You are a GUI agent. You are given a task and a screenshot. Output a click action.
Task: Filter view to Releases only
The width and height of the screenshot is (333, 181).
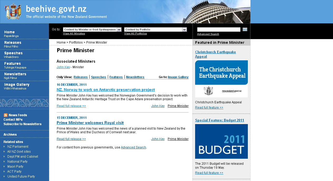click(x=81, y=77)
